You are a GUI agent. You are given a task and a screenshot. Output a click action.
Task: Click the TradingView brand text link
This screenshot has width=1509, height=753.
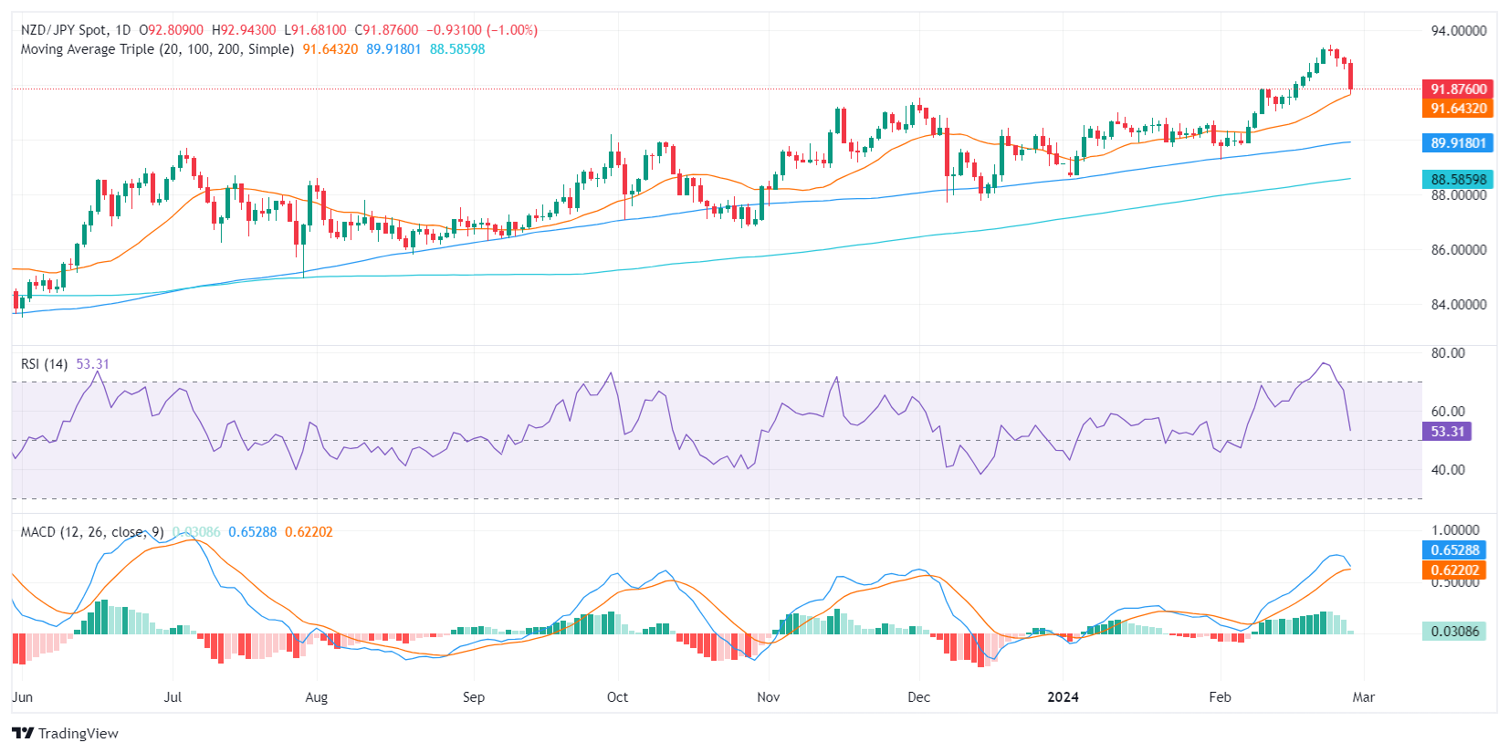[x=79, y=733]
